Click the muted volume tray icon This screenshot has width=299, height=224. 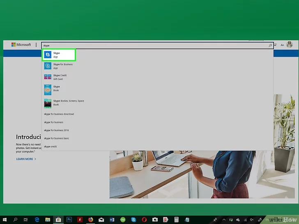(x=252, y=219)
